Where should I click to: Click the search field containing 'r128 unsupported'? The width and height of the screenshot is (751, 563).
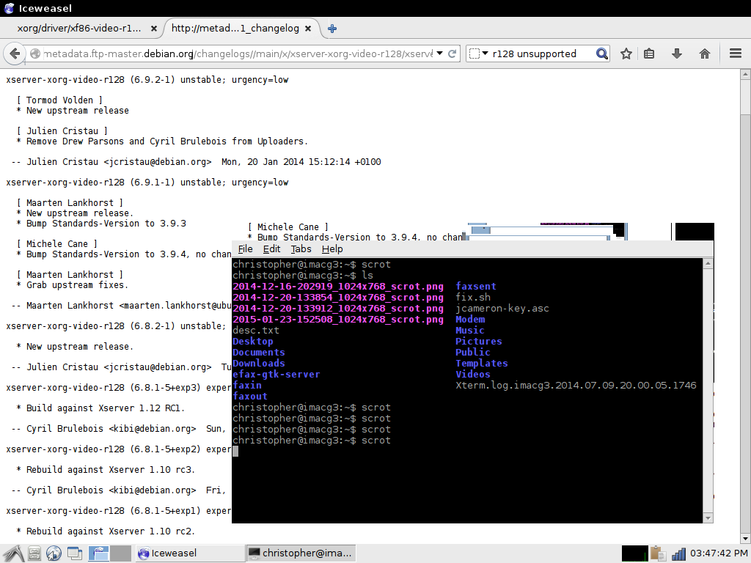tap(541, 54)
